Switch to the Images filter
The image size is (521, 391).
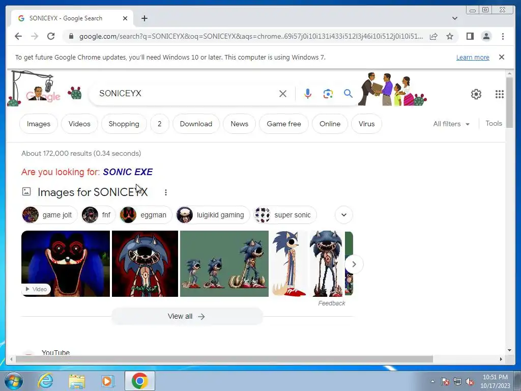coord(39,124)
